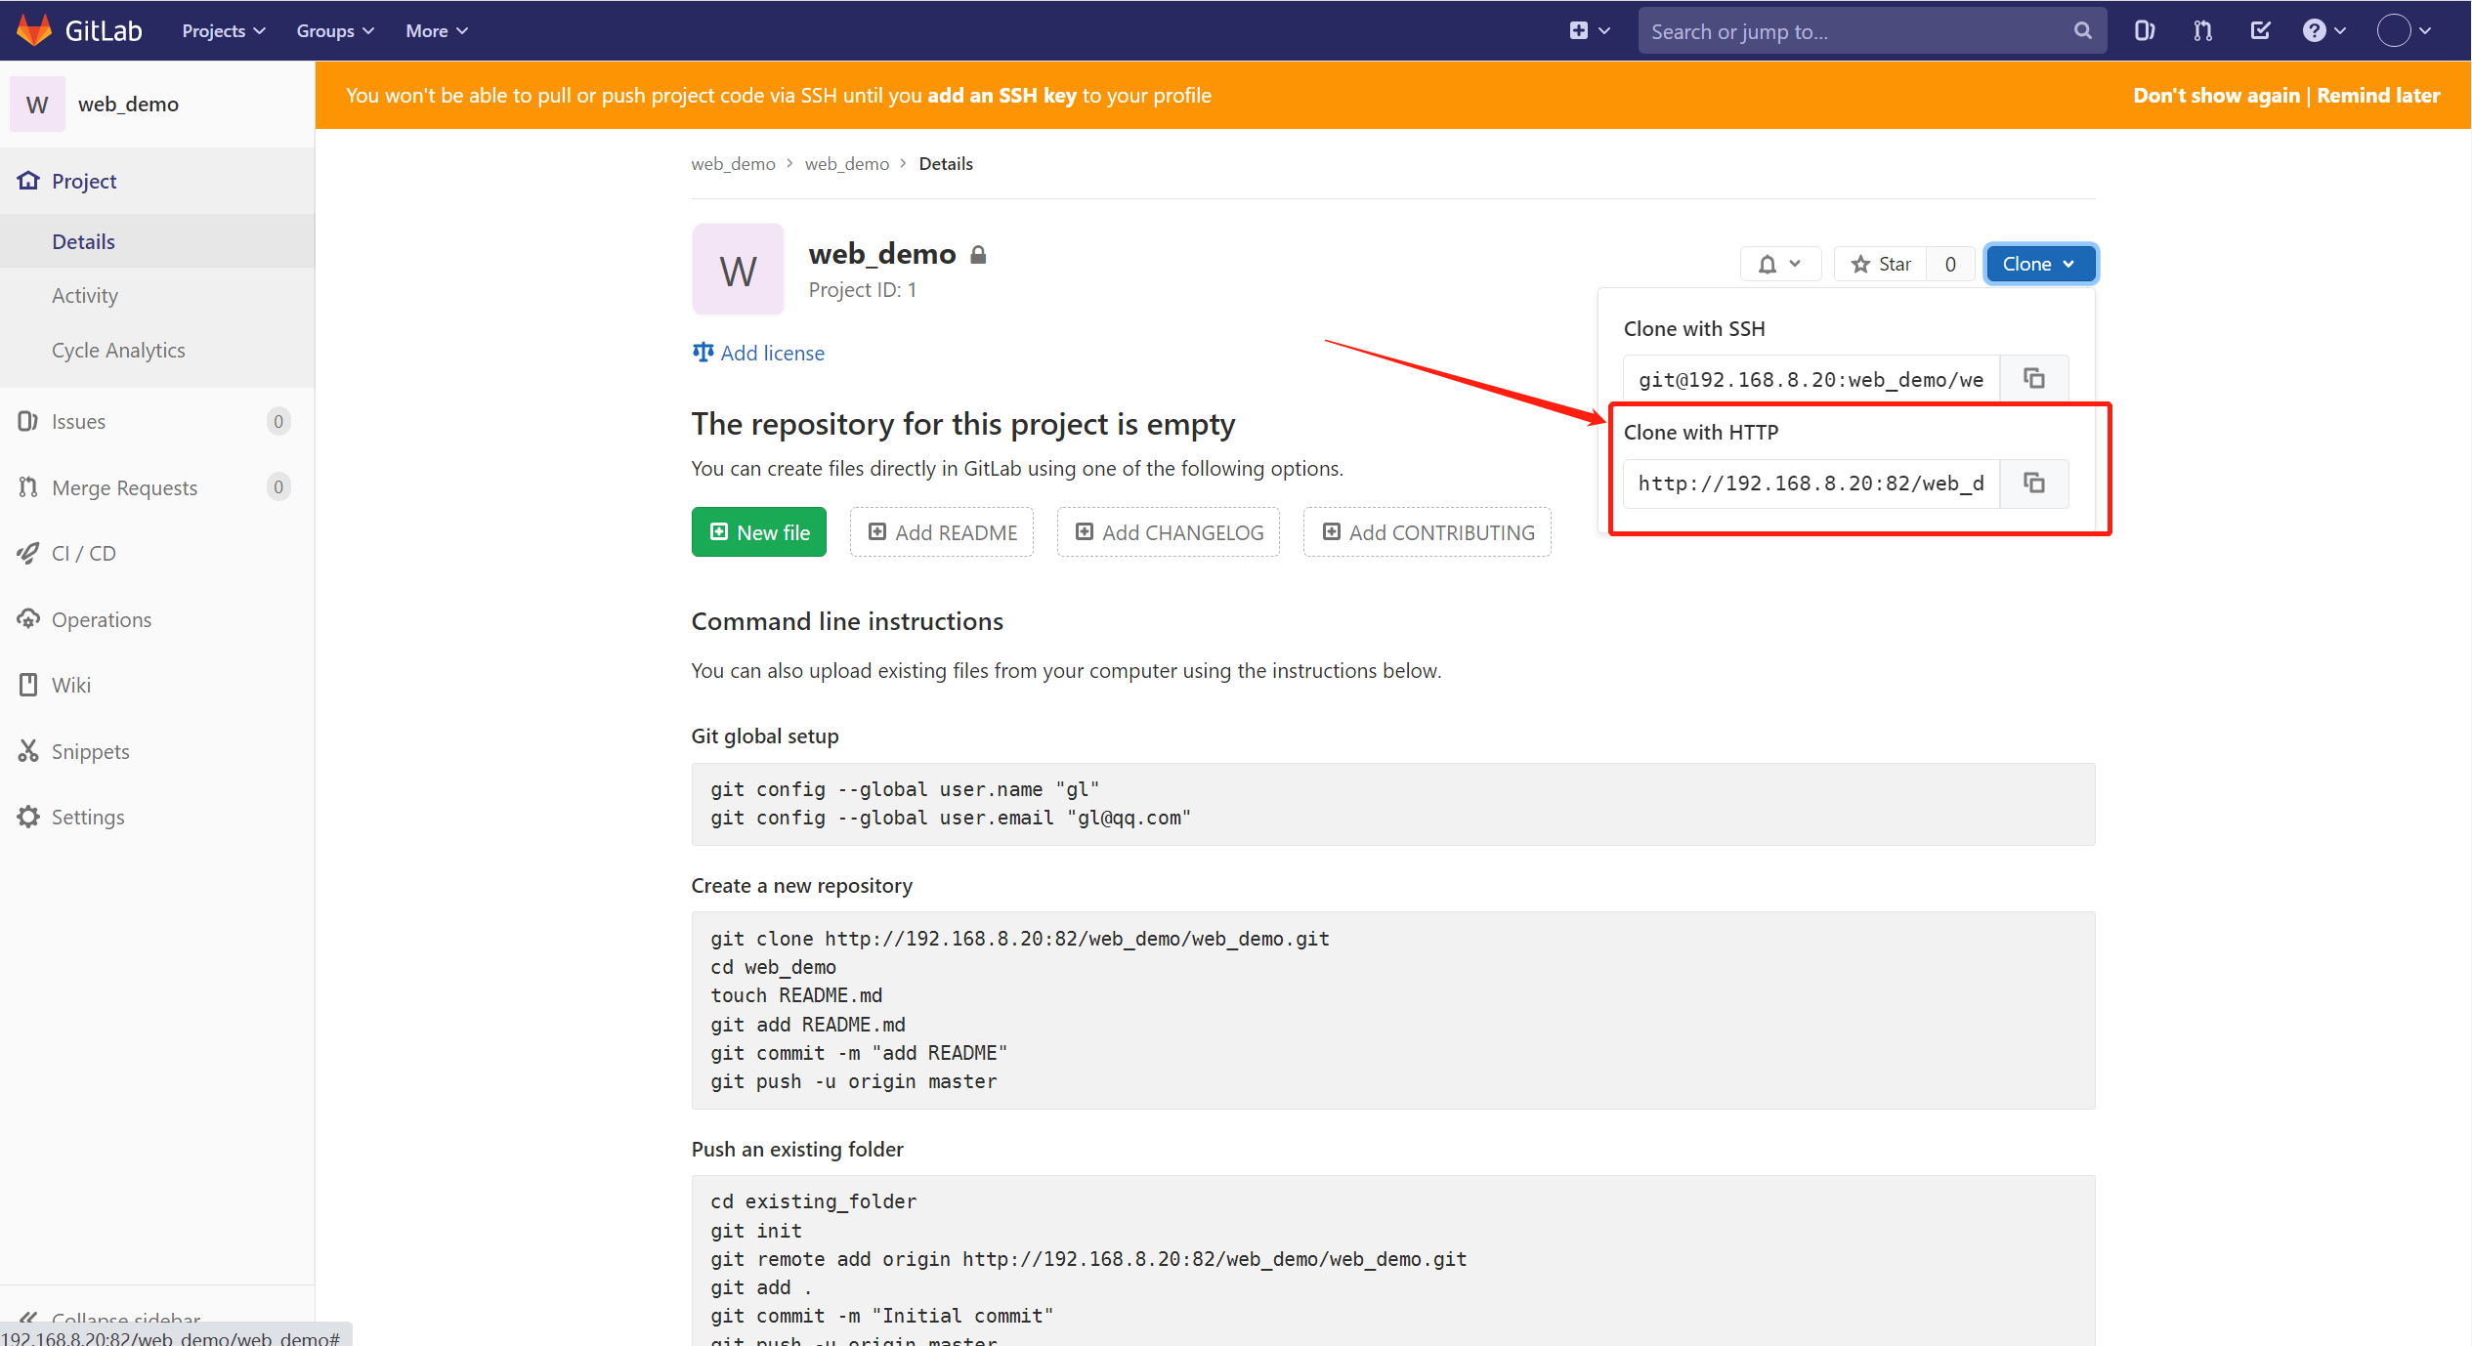This screenshot has height=1346, width=2472.
Task: Open the Help question mark menu
Action: tap(2324, 30)
